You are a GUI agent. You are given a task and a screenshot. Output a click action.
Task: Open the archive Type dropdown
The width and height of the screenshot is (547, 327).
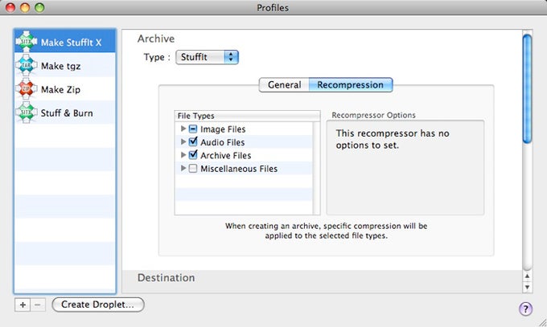point(207,57)
